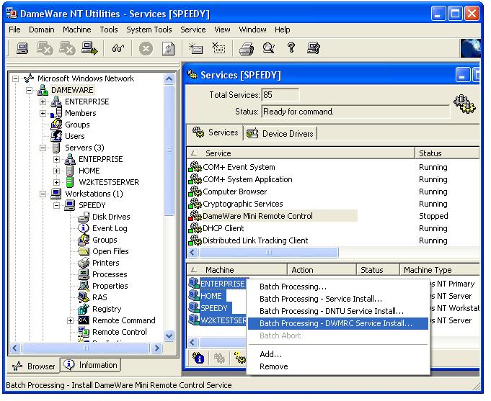This screenshot has height=401, width=491.
Task: Click the Open Files folder icon
Action: coord(84,251)
